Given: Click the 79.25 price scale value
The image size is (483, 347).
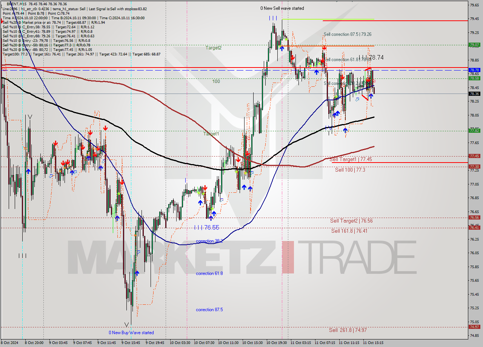Looking at the screenshot, I should (x=474, y=32).
